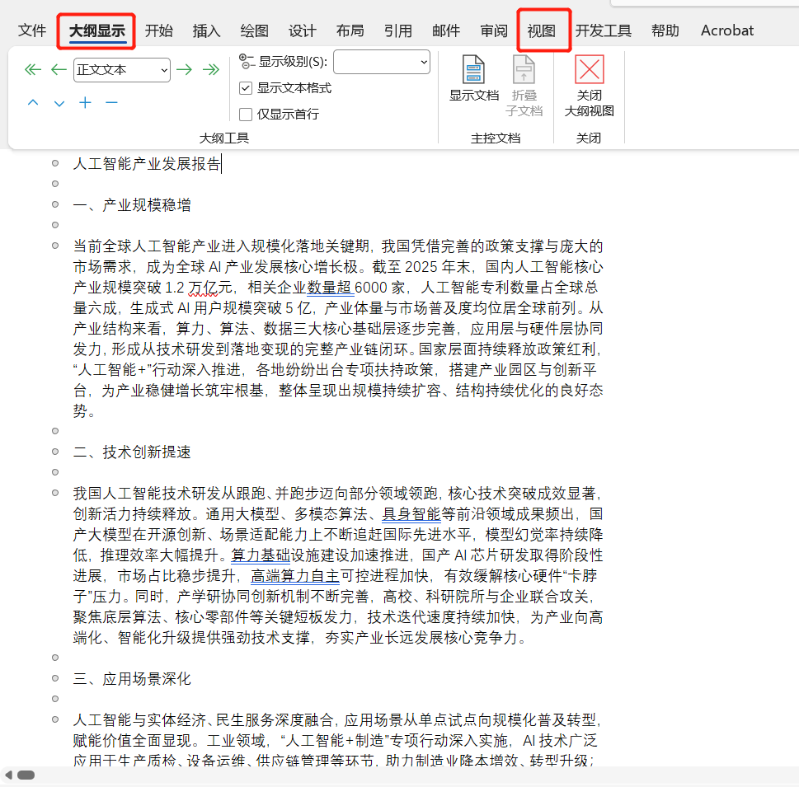Select outline bullet beside 一、产业规模稳增
Image resolution: width=799 pixels, height=787 pixels.
(x=55, y=204)
